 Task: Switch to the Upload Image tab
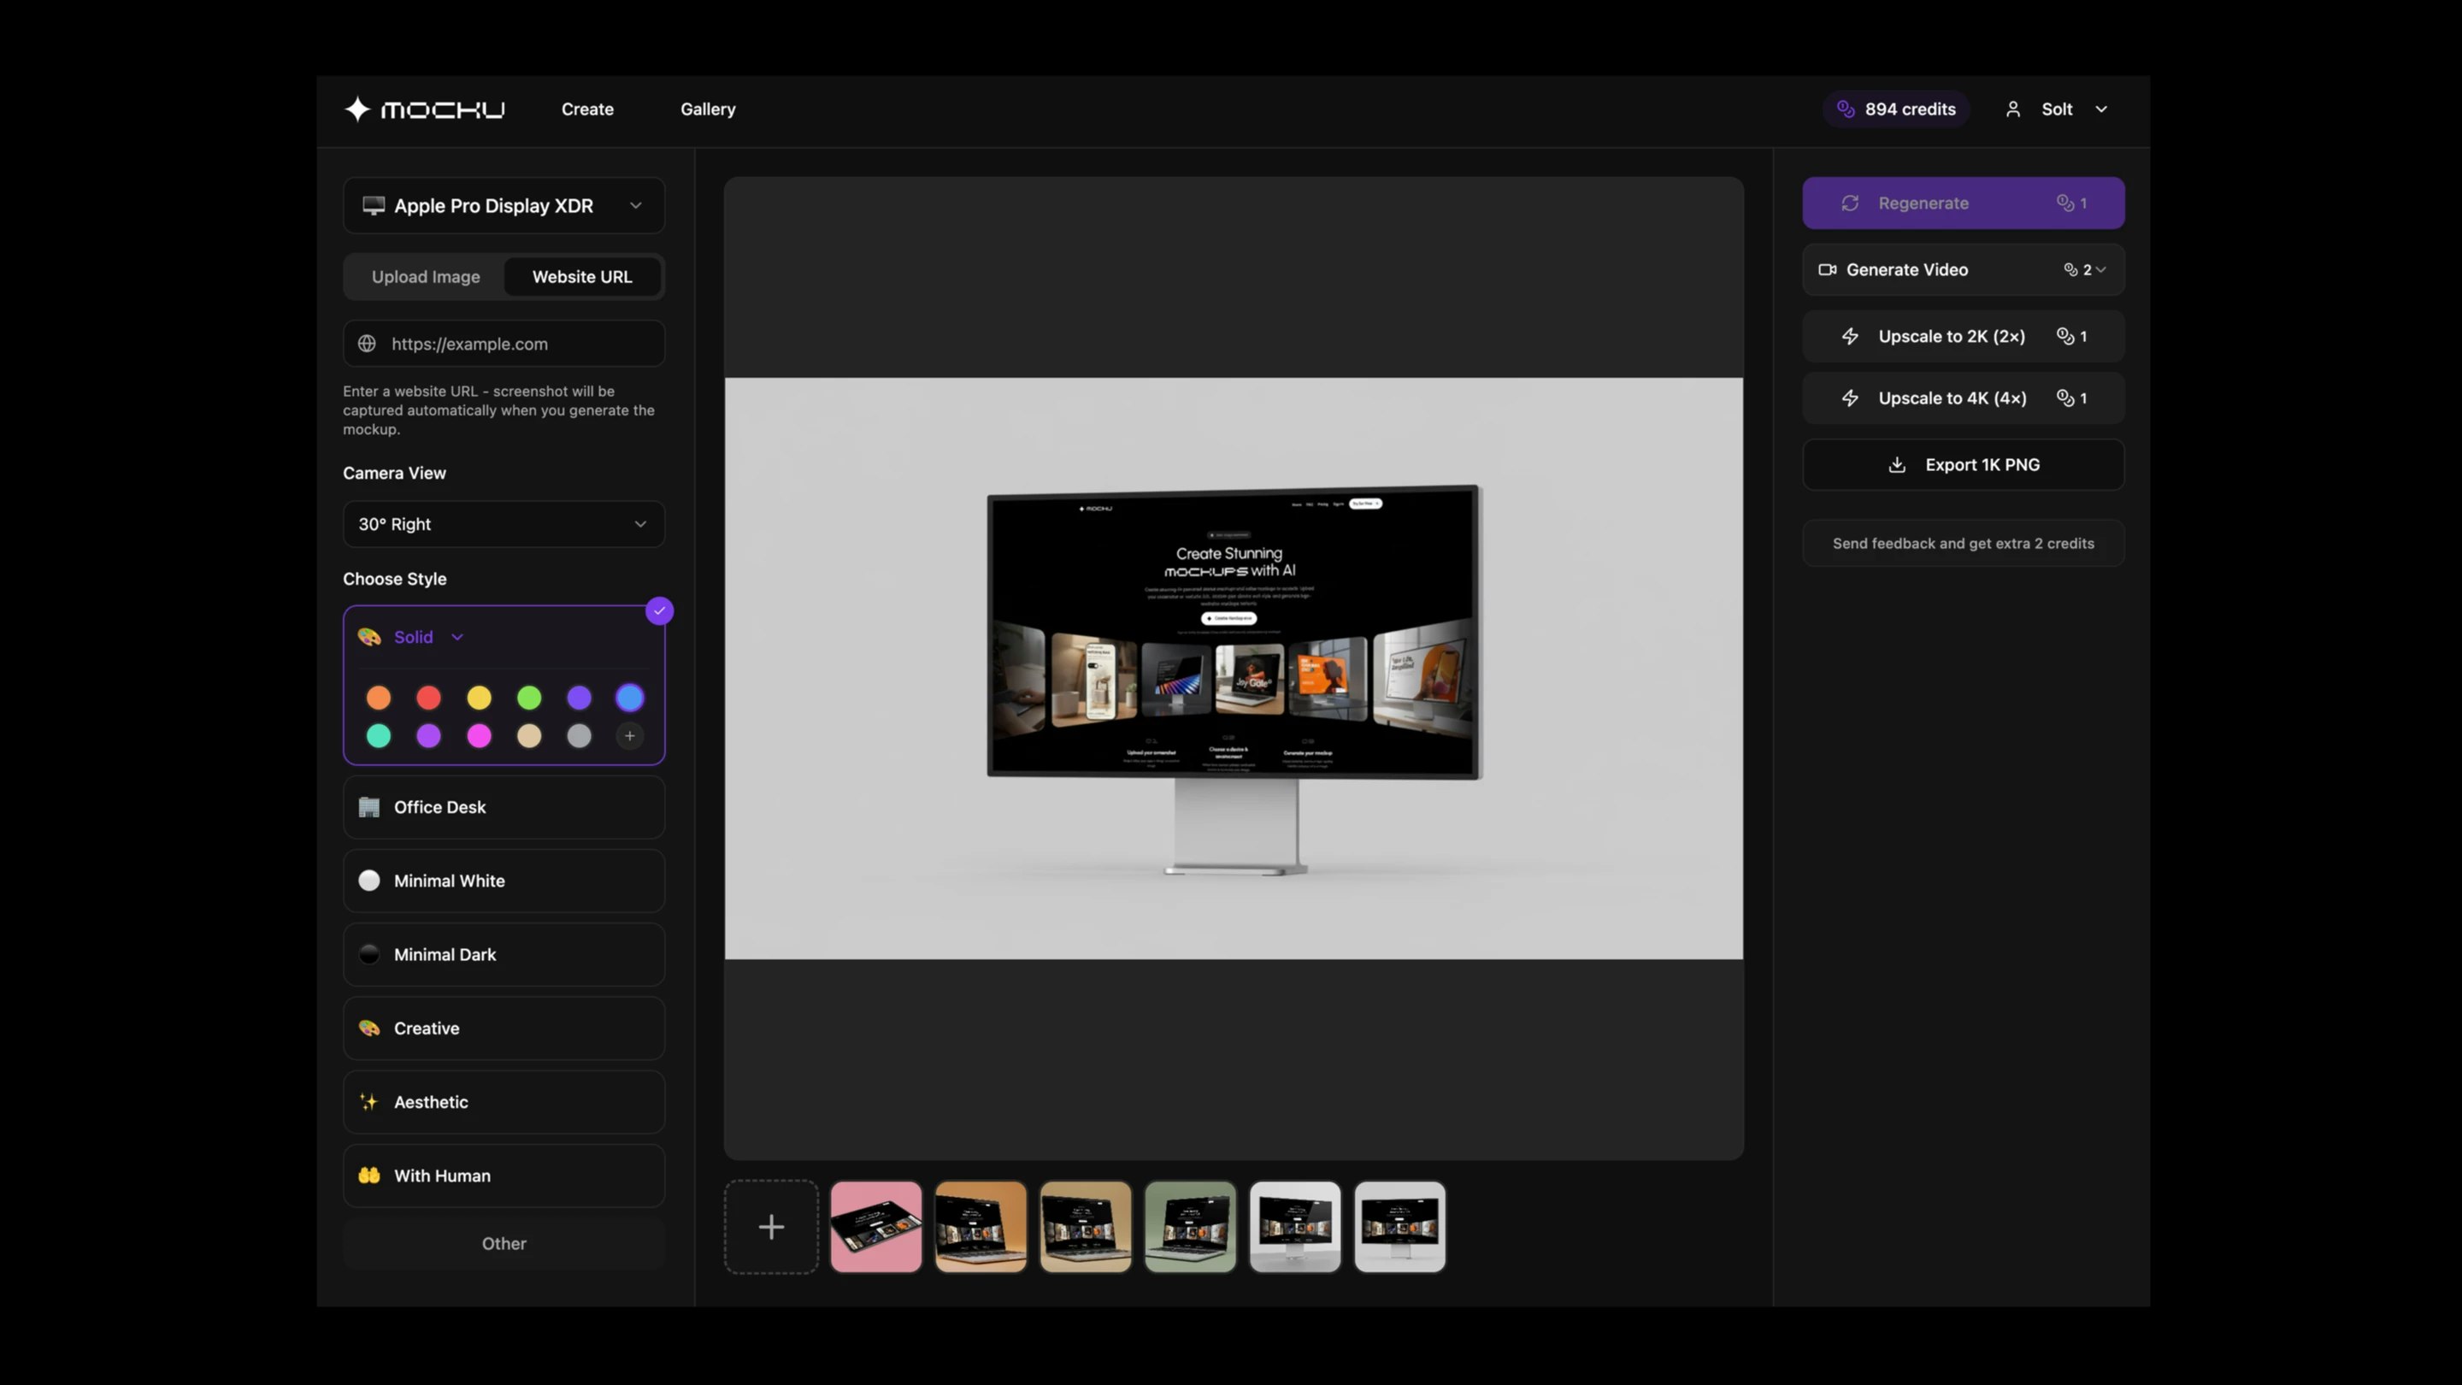point(426,277)
